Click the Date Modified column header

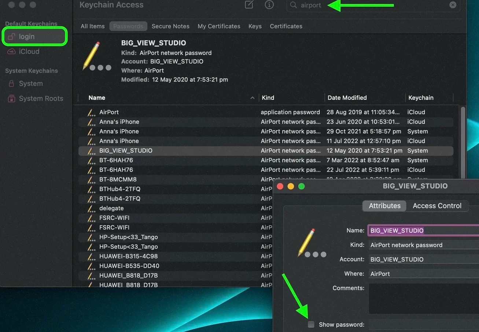tap(347, 98)
